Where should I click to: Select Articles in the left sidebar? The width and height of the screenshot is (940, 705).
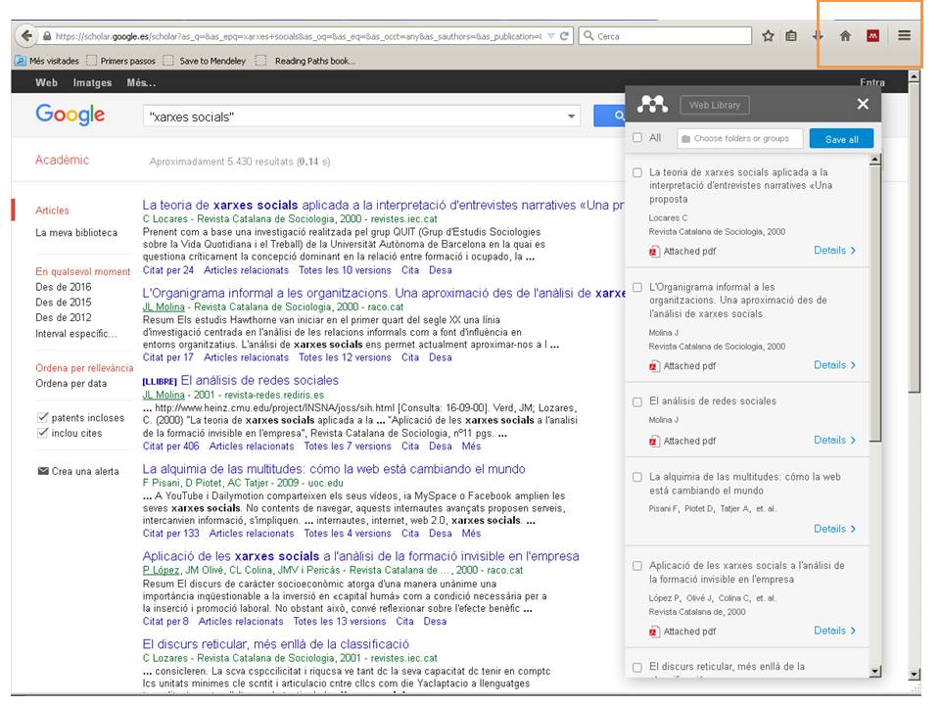pyautogui.click(x=52, y=211)
